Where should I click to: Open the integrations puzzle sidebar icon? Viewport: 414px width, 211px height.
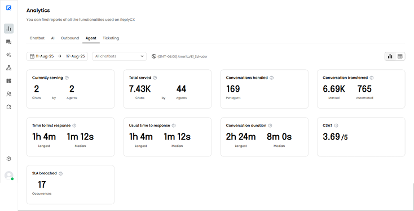8,107
